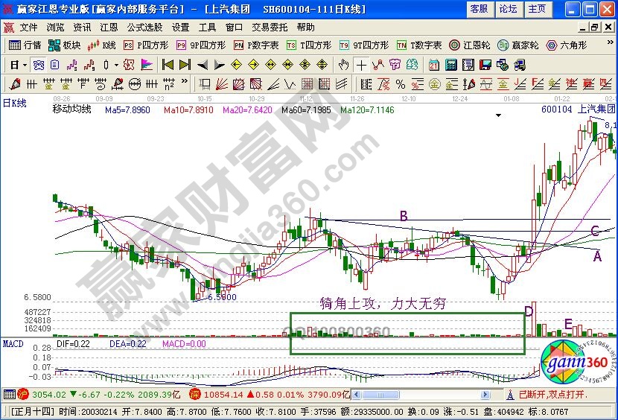
Task: Expand top toolbar overflow chevron
Action: [x=610, y=42]
